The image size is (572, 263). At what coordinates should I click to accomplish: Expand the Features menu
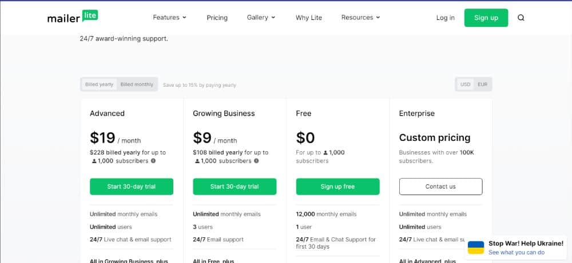click(x=170, y=18)
